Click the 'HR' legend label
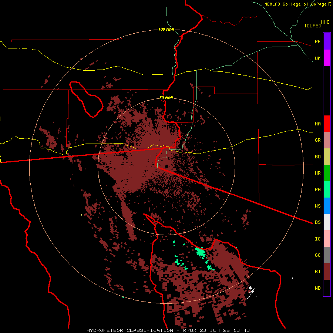The height and width of the screenshot is (333, 333). coord(317,173)
